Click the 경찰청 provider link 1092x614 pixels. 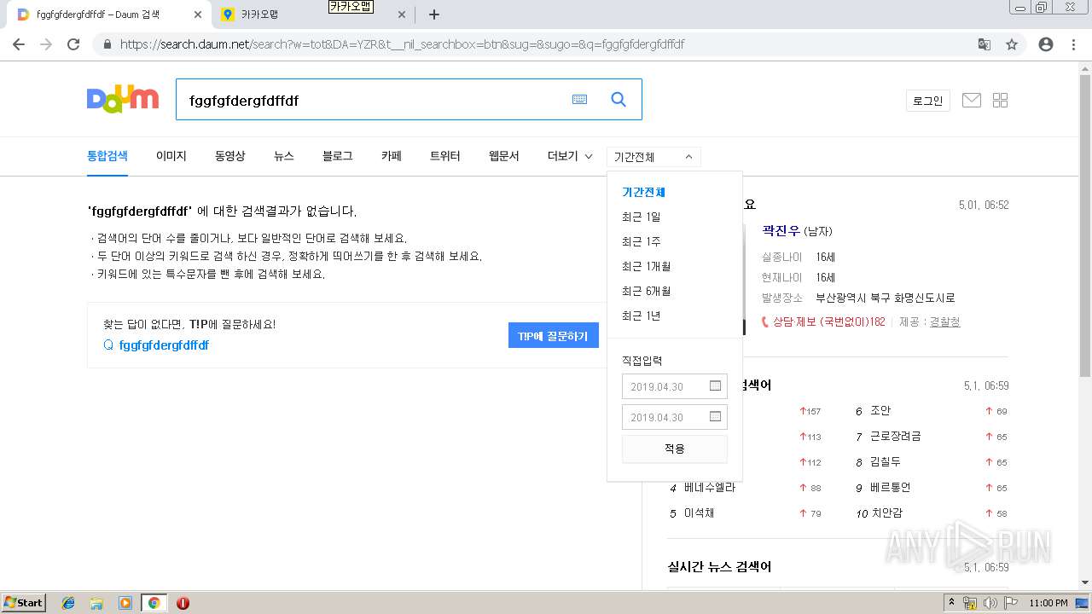944,322
